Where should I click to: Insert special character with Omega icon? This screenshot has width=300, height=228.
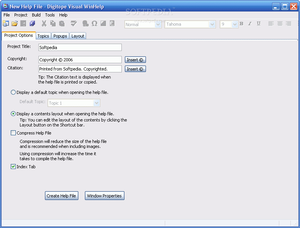pos(94,23)
